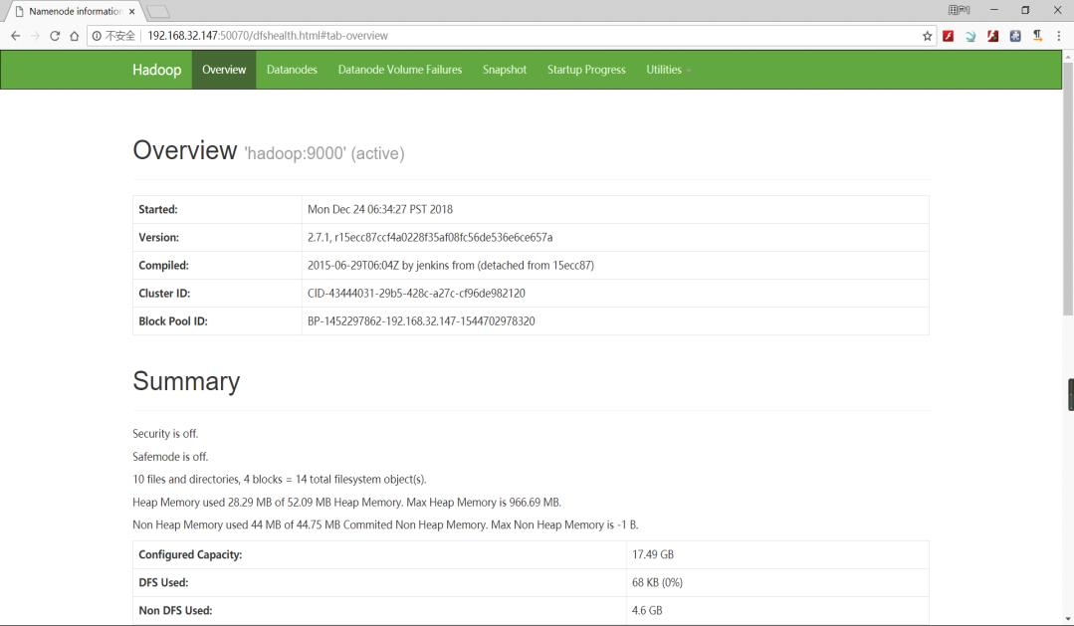This screenshot has width=1074, height=626.
Task: View the Startup Progress tab
Action: 586,70
